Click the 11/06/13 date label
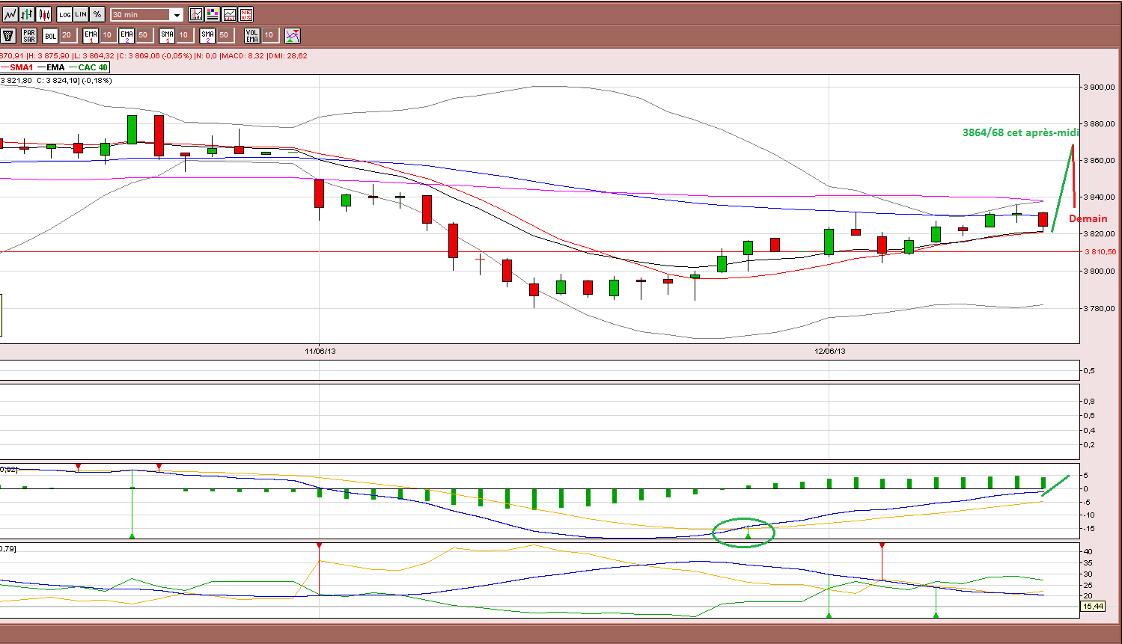 tap(320, 350)
